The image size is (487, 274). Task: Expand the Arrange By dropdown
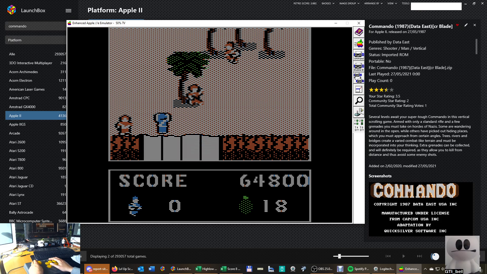coord(373,4)
